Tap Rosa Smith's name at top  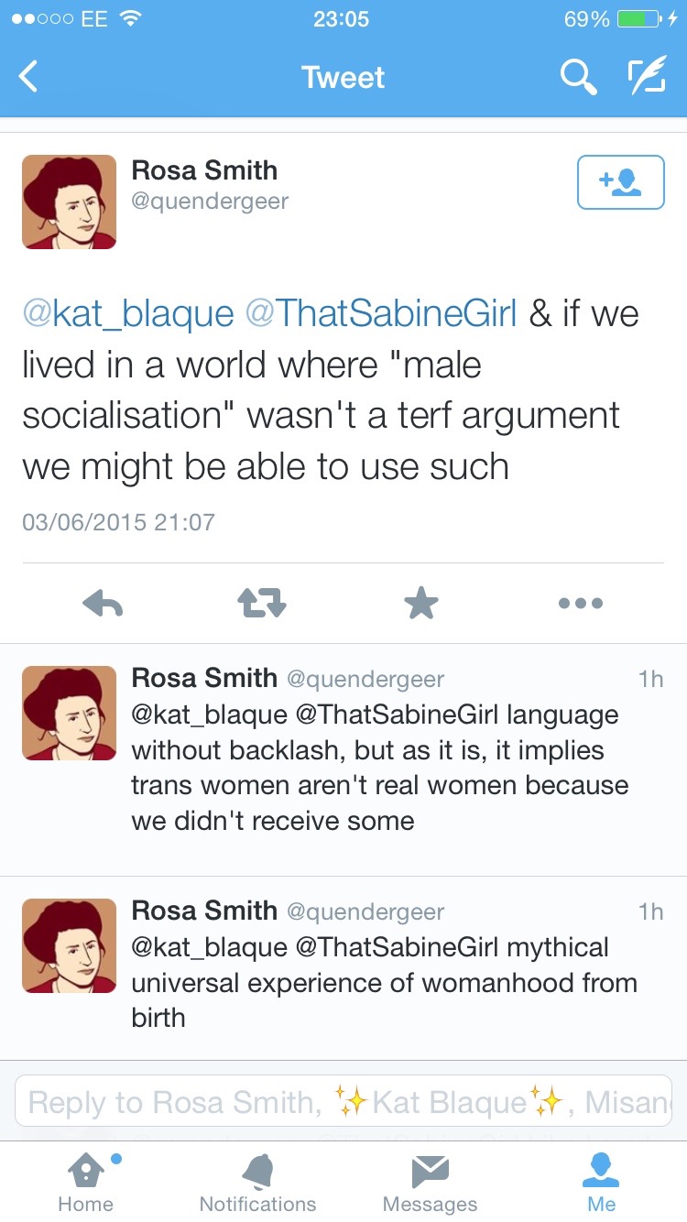coord(204,170)
